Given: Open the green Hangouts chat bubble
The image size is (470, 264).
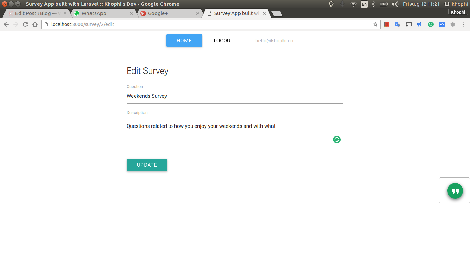Looking at the screenshot, I should pyautogui.click(x=455, y=191).
